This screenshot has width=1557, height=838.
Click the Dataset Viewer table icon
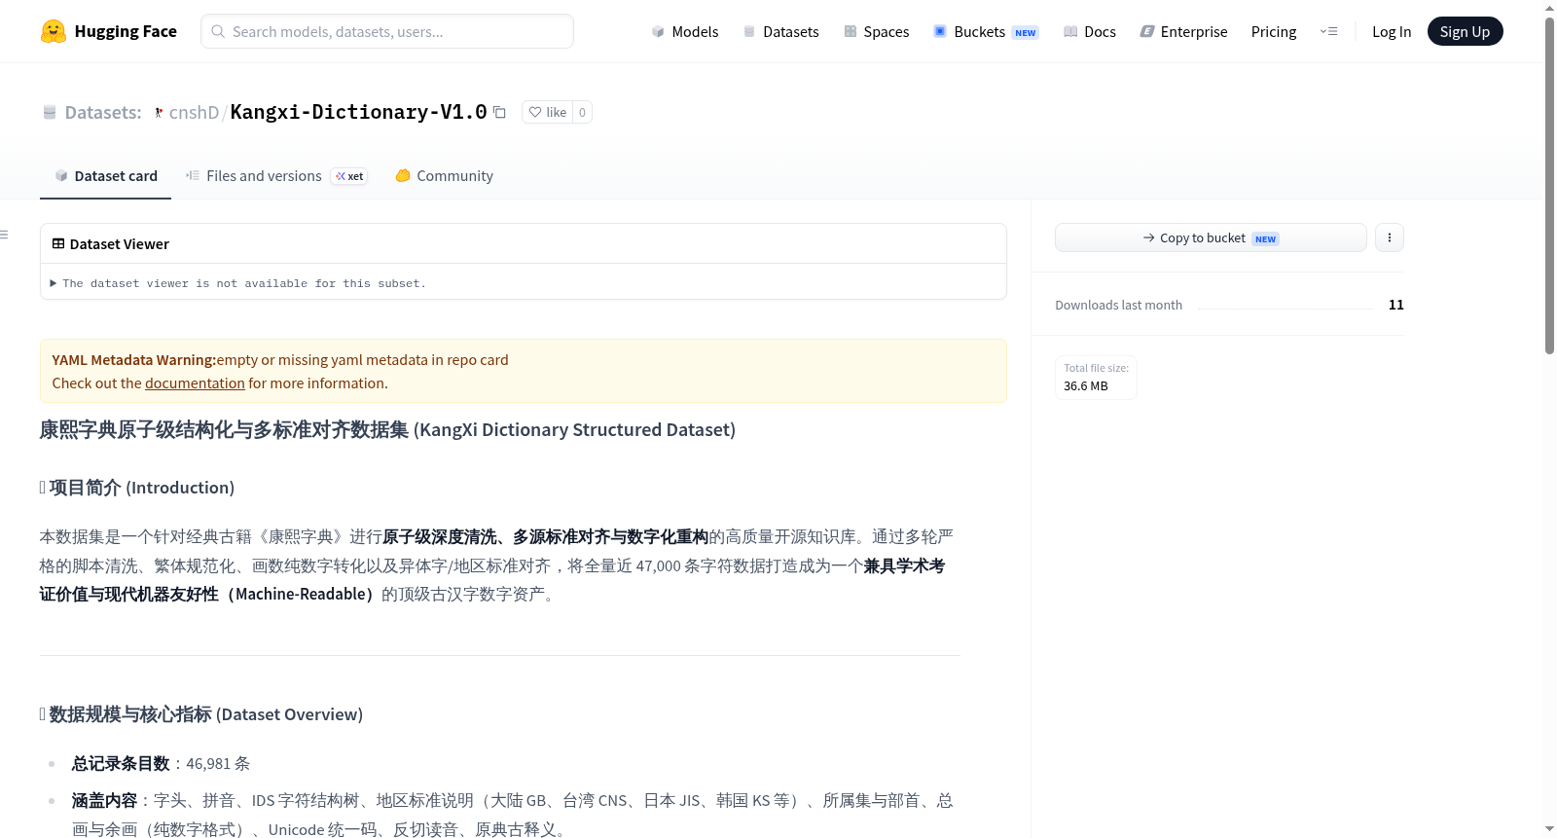[x=58, y=243]
